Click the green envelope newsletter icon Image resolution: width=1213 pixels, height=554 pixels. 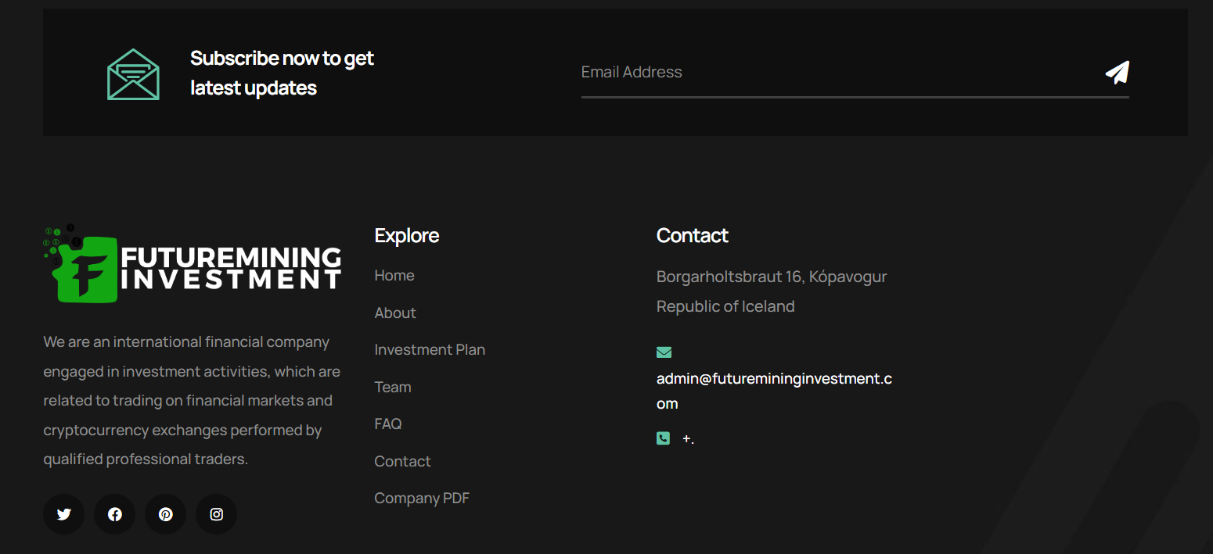pyautogui.click(x=133, y=74)
